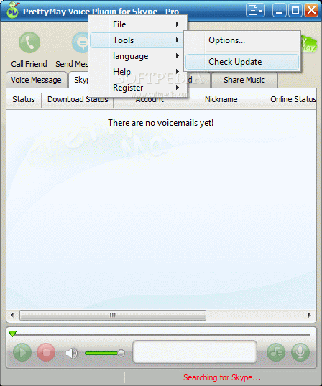Screen dimensions: 322x386
Task: Choose Check Update menu entry
Action: (x=242, y=62)
